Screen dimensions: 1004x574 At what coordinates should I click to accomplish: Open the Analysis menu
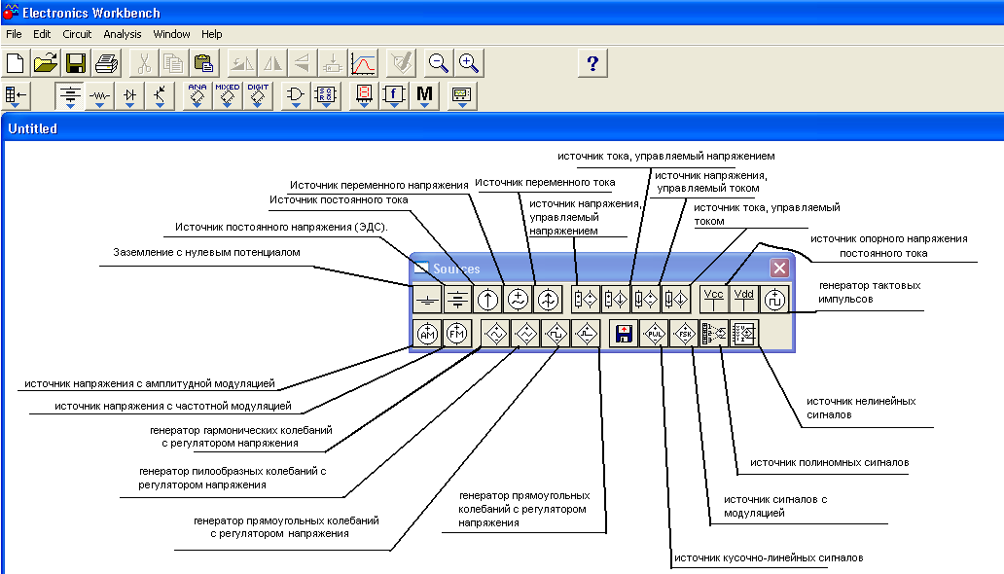point(122,34)
